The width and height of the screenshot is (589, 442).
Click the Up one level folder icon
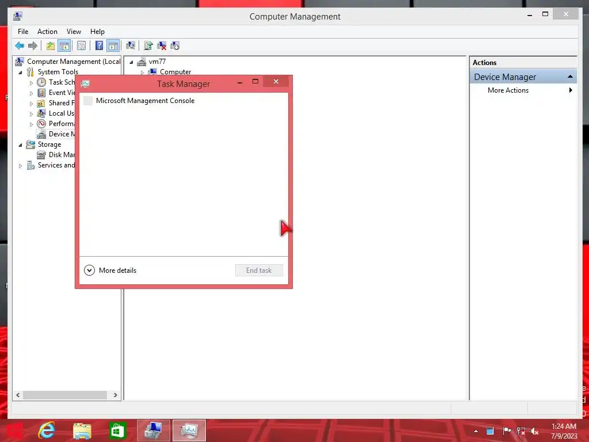click(51, 46)
